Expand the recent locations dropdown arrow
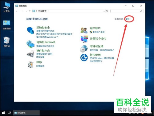 click(x=26, y=11)
